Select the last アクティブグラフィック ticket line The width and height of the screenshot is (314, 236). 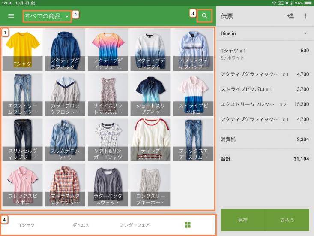[x=265, y=119]
